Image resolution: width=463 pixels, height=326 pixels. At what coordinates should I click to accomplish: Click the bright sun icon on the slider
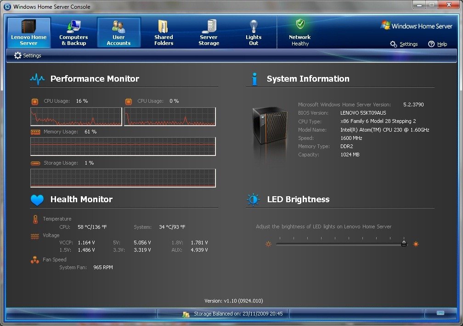[416, 244]
